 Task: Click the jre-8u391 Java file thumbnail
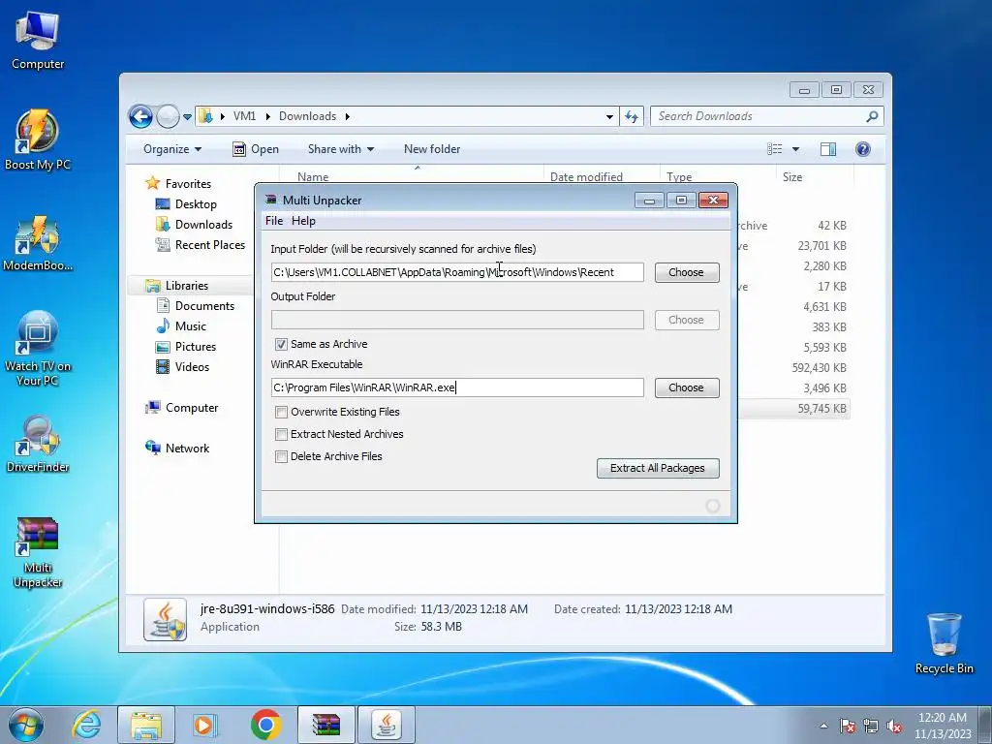click(165, 619)
